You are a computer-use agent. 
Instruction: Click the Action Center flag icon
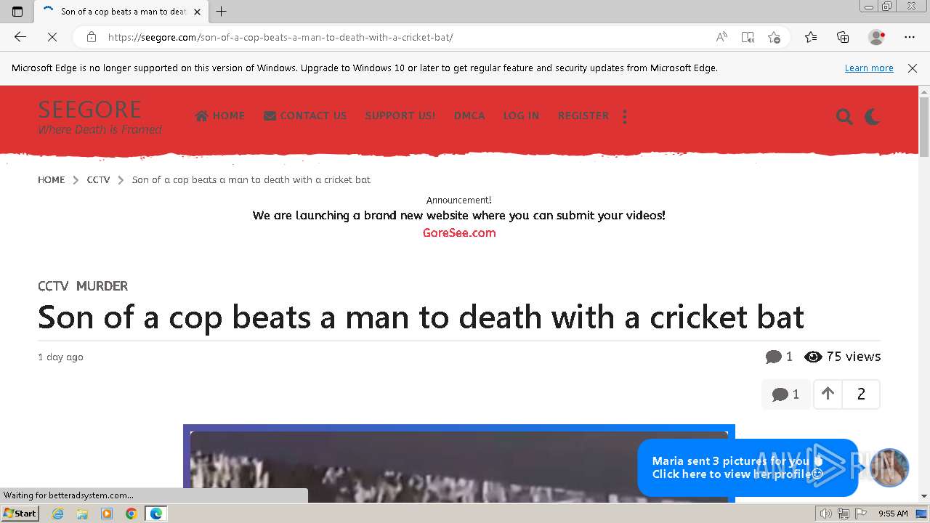860,514
